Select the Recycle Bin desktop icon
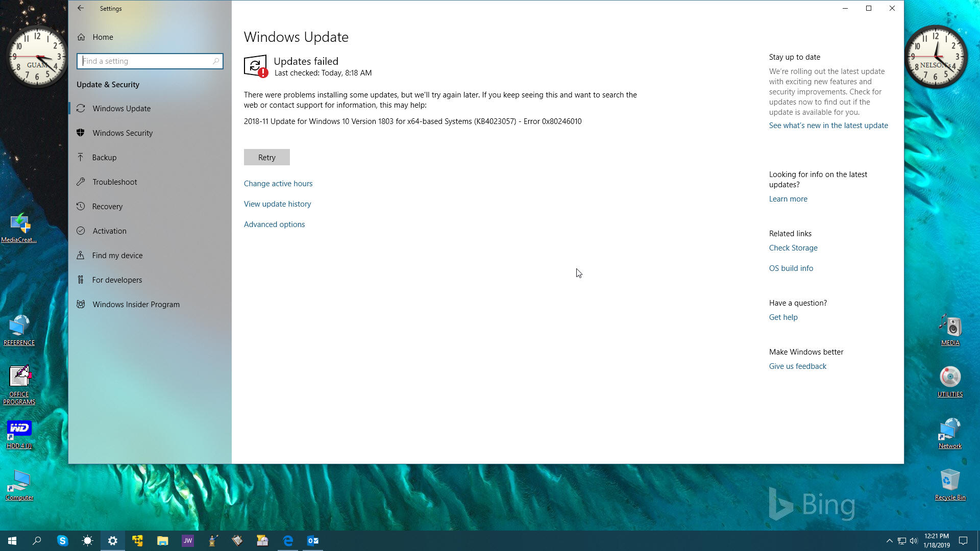 [950, 485]
